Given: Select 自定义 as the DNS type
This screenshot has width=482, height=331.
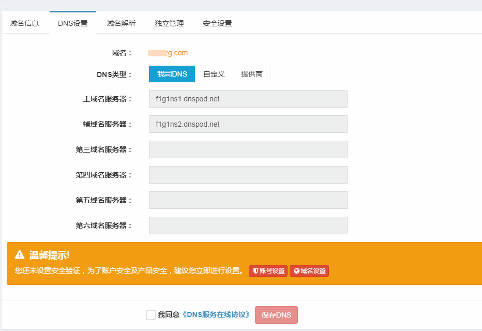Looking at the screenshot, I should [x=214, y=74].
